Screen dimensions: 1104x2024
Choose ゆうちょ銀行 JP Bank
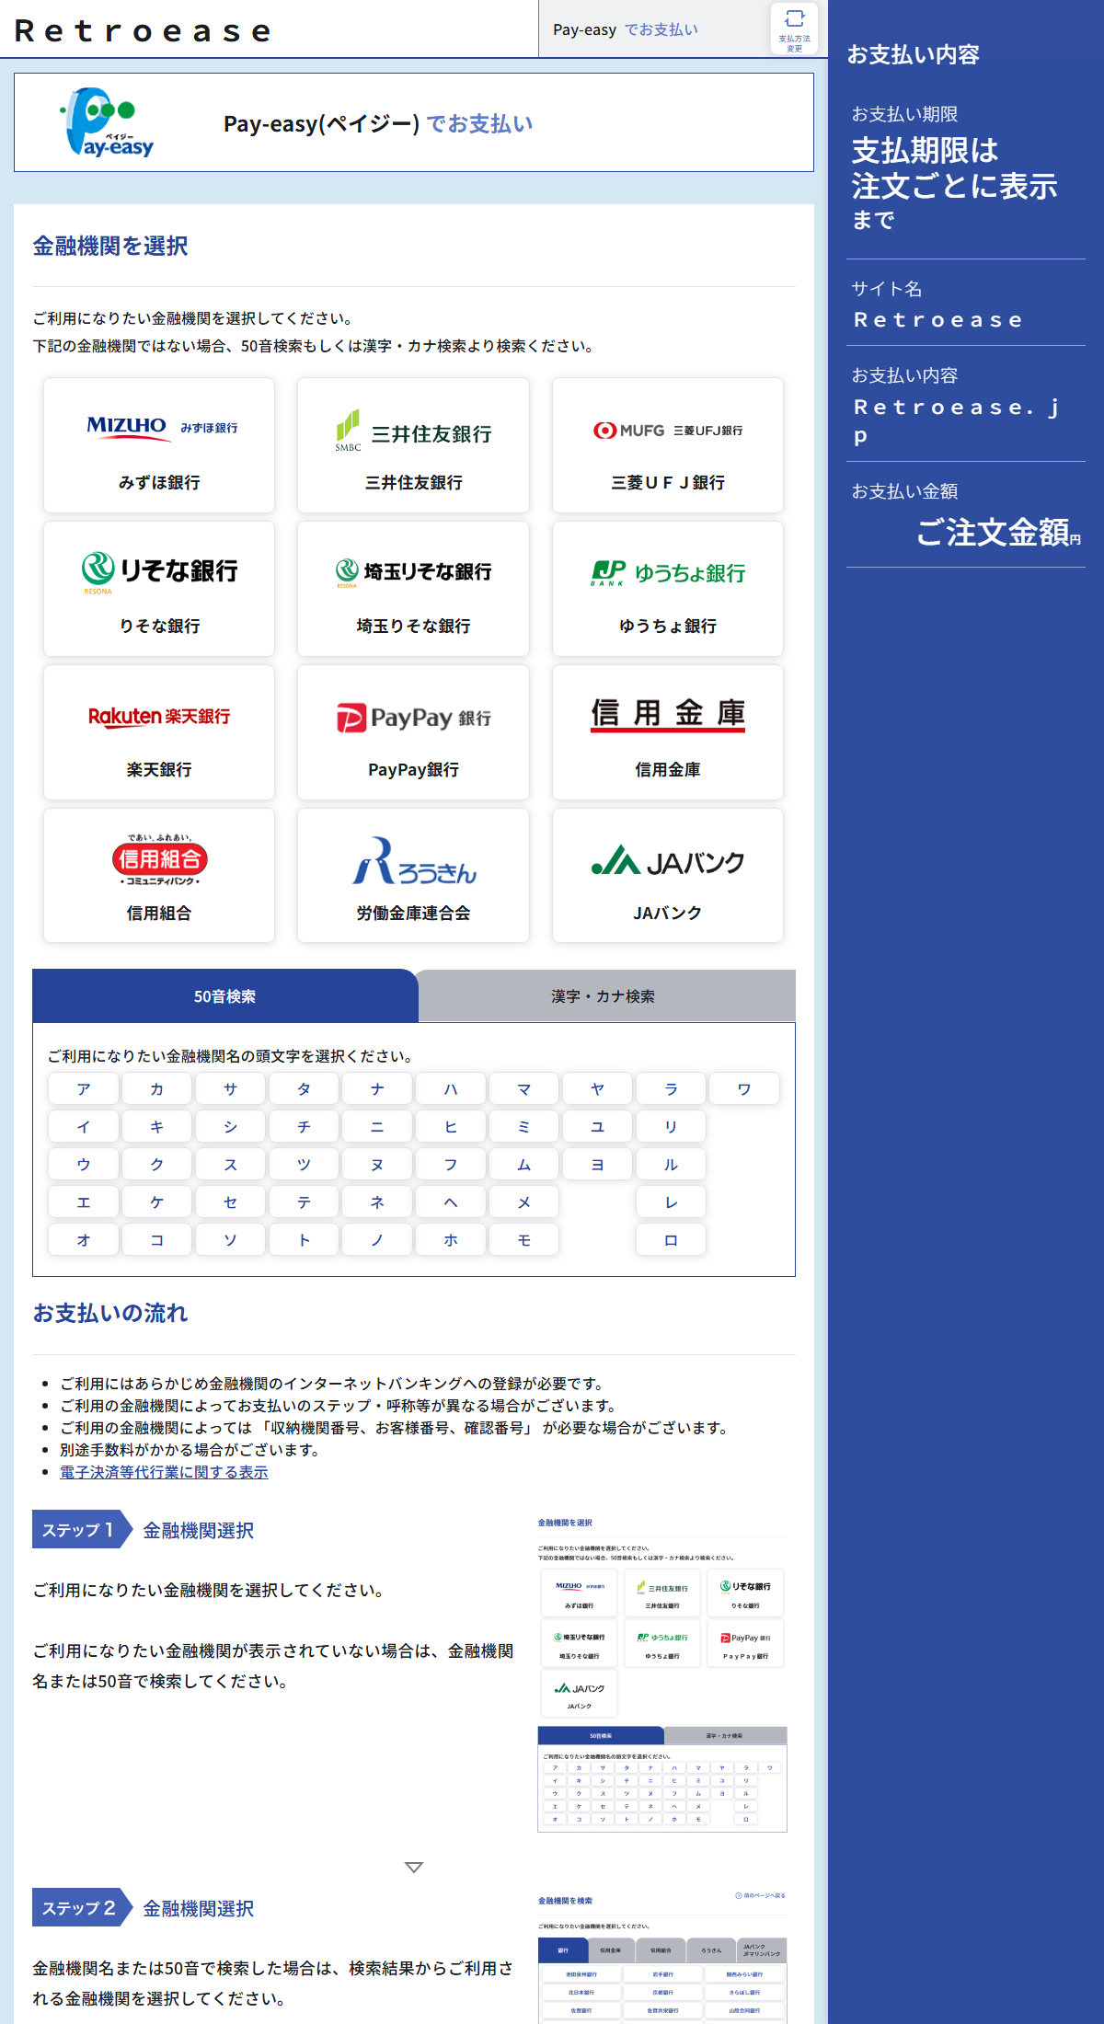tap(668, 589)
